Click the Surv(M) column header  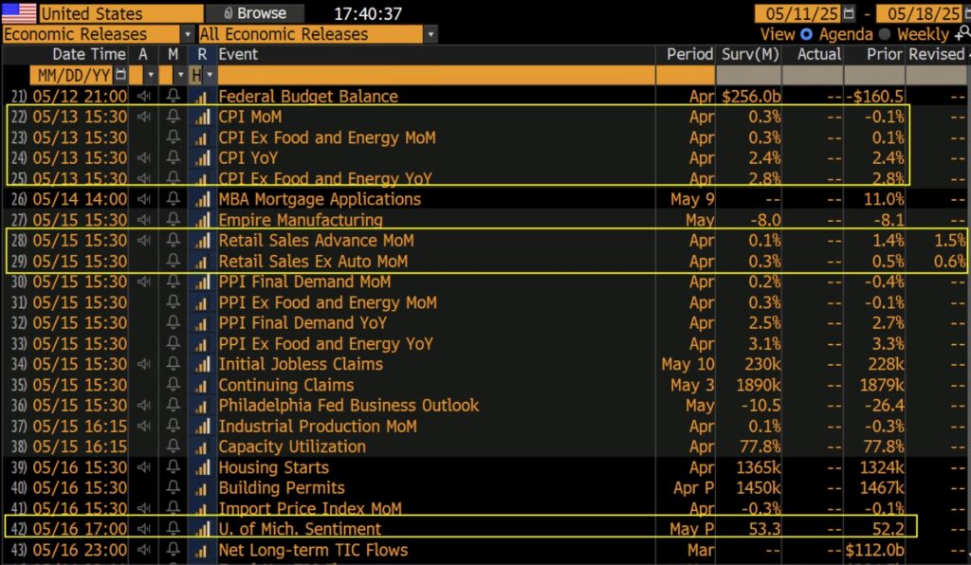click(x=750, y=54)
